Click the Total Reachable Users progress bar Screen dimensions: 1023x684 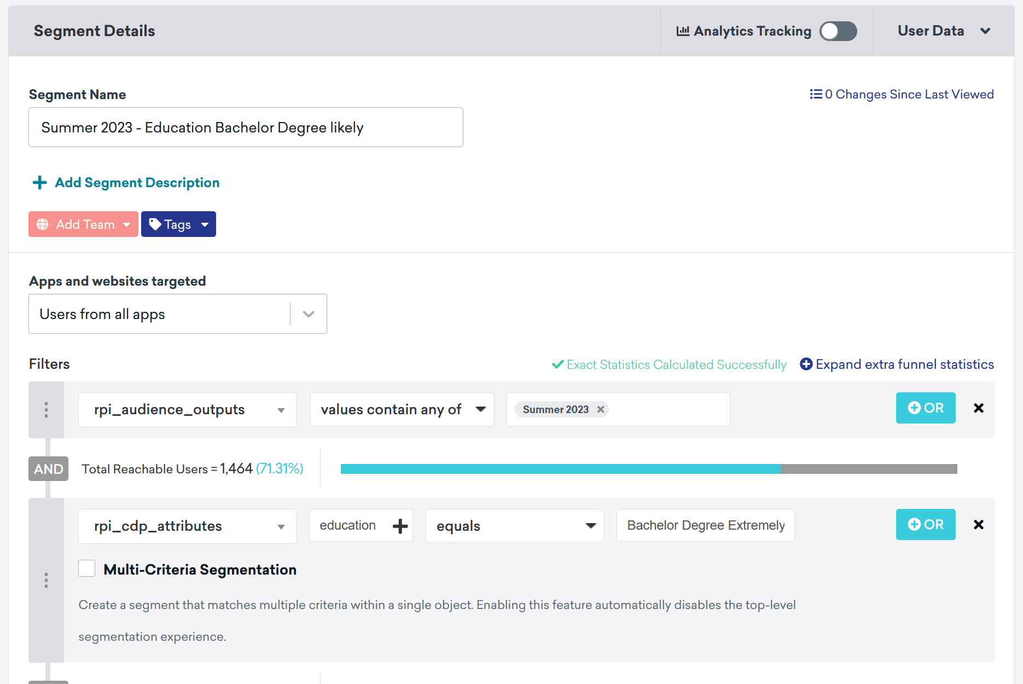point(648,469)
